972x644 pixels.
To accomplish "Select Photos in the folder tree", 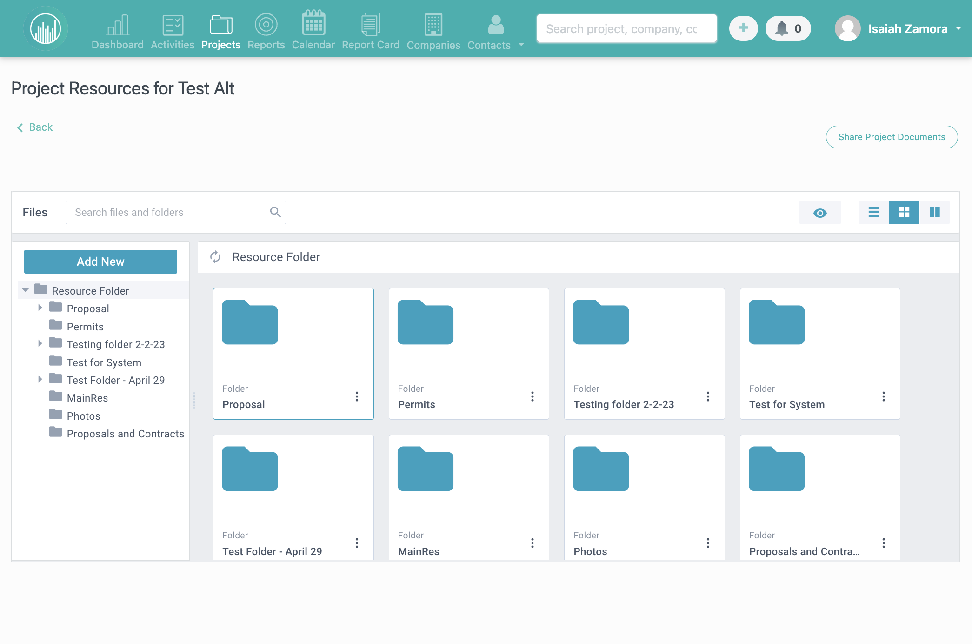I will pos(84,416).
